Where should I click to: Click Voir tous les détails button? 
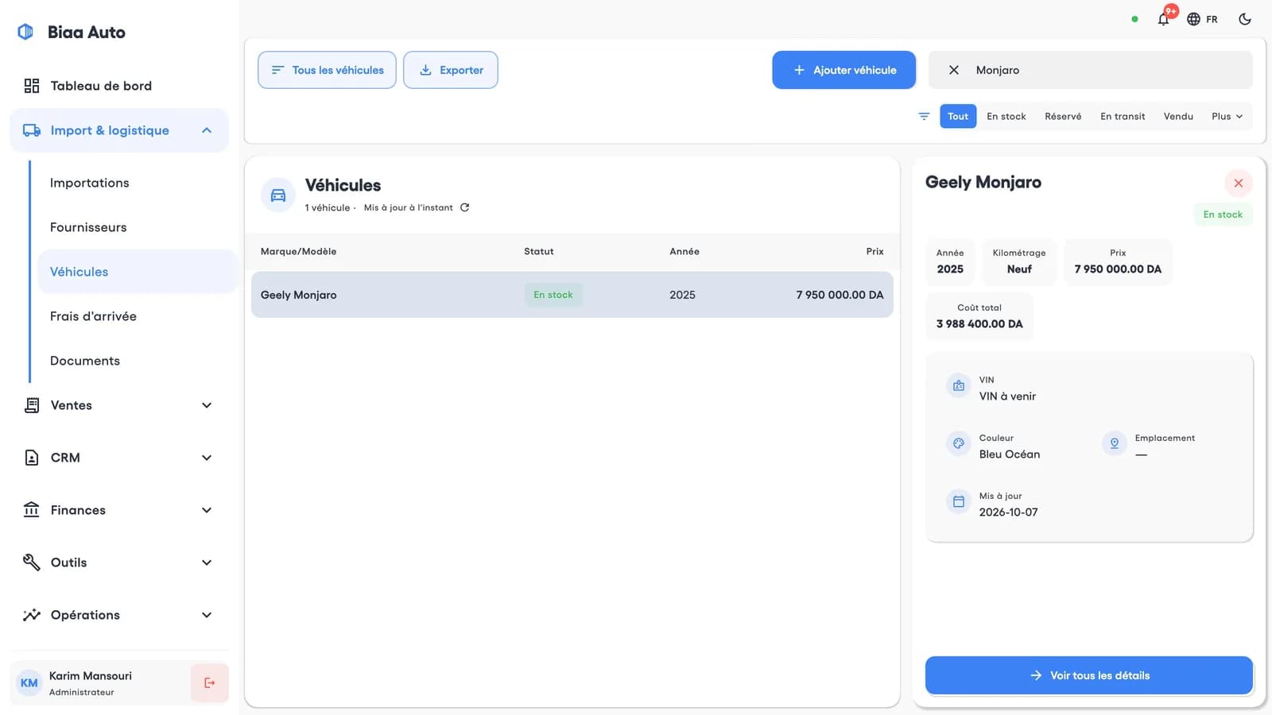(x=1089, y=675)
